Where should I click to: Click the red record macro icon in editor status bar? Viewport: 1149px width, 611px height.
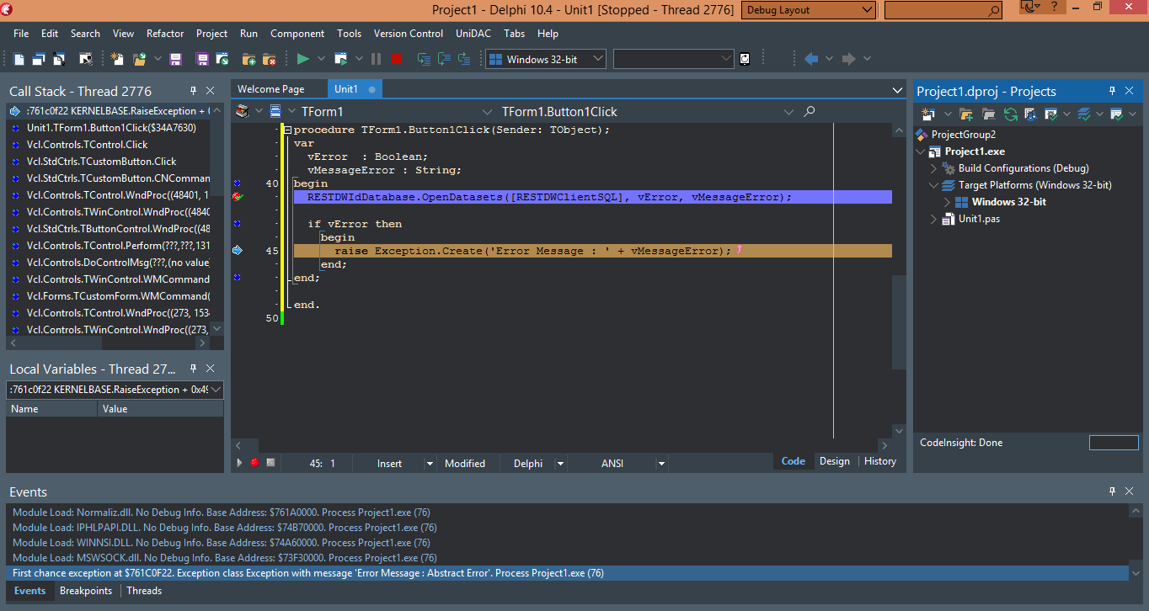254,463
